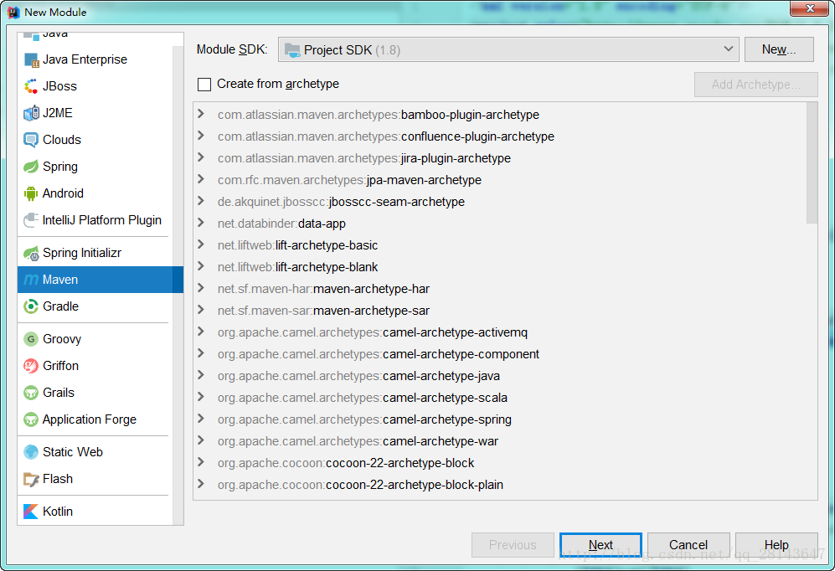Expand lift-archetype-blank entry
The width and height of the screenshot is (835, 571).
pyautogui.click(x=201, y=266)
